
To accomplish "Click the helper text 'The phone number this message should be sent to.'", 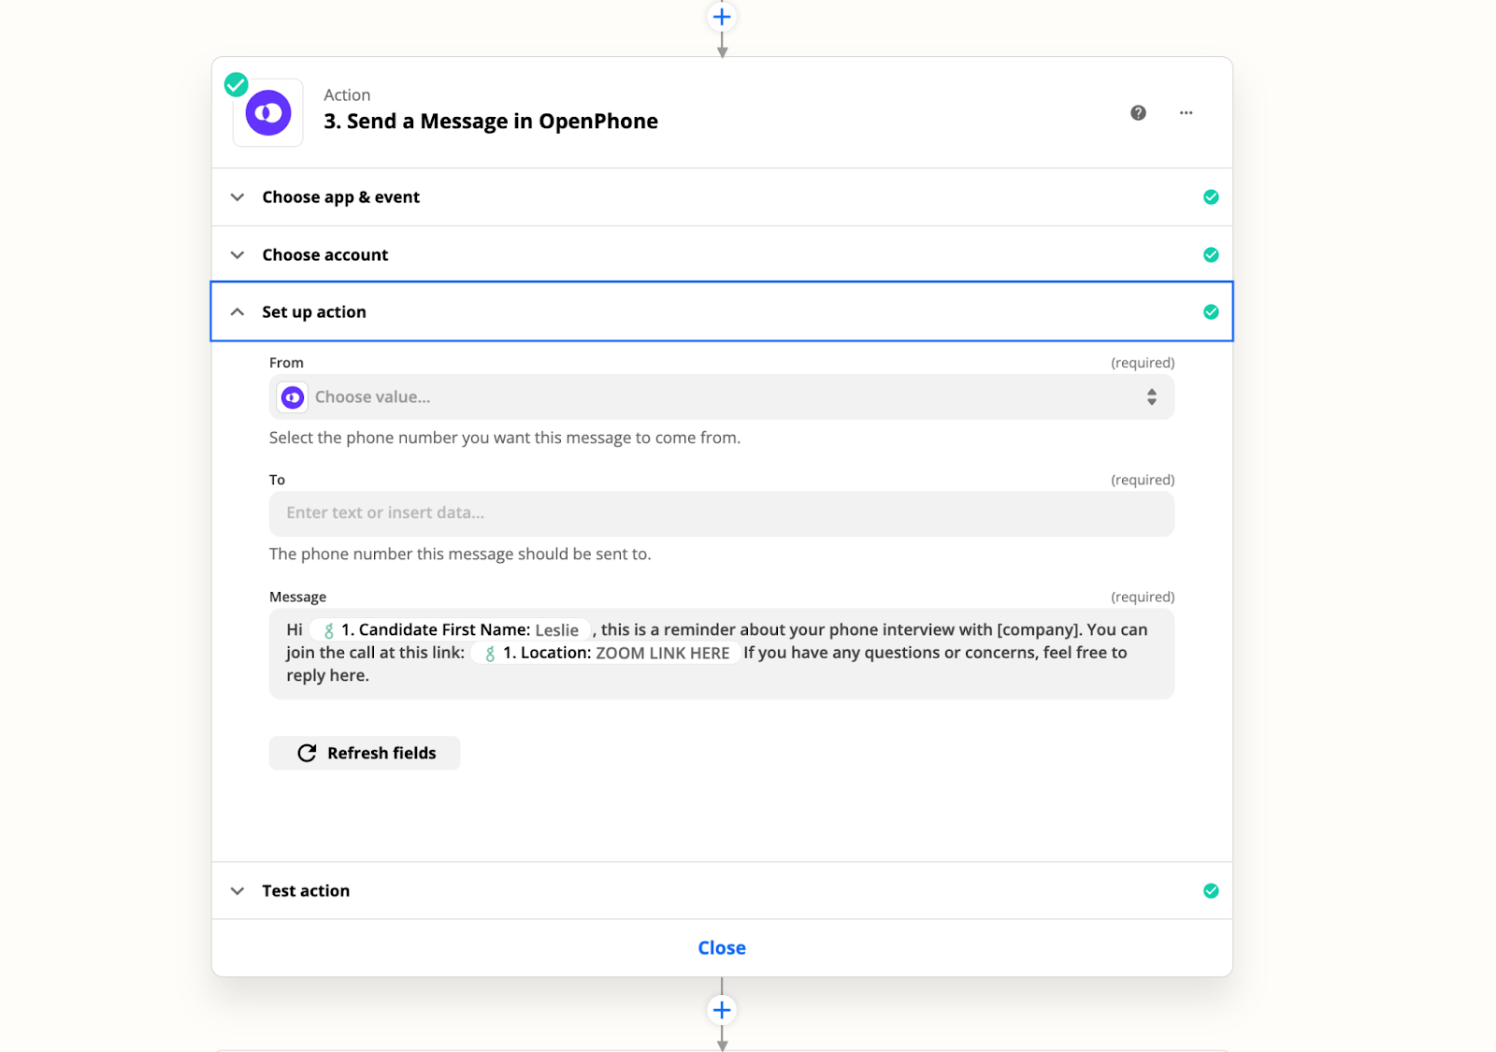I will point(460,554).
